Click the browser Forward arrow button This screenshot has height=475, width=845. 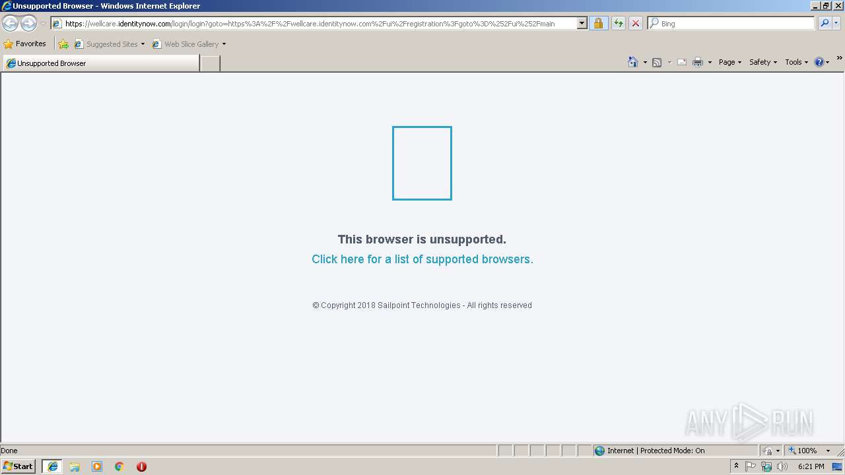28,23
